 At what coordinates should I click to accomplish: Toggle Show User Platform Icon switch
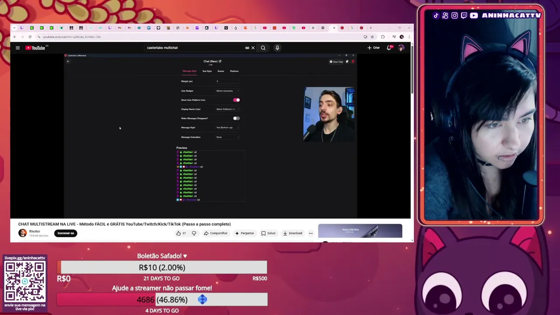(236, 100)
